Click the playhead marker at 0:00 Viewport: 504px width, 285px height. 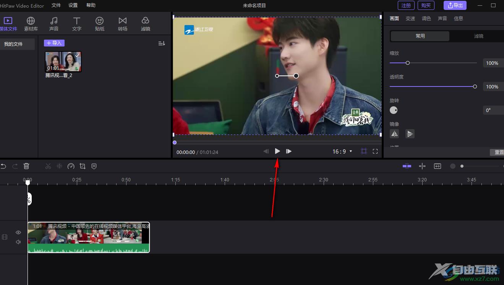pos(28,183)
